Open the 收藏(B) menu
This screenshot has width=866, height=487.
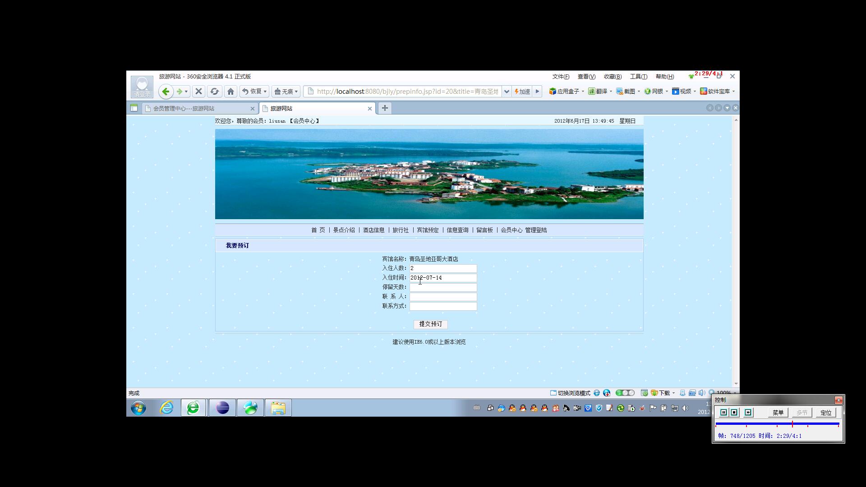click(x=613, y=77)
